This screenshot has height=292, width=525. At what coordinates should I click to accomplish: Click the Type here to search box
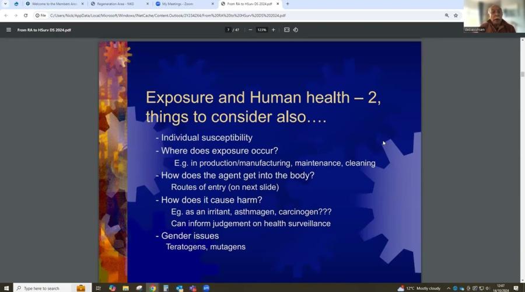click(52, 288)
